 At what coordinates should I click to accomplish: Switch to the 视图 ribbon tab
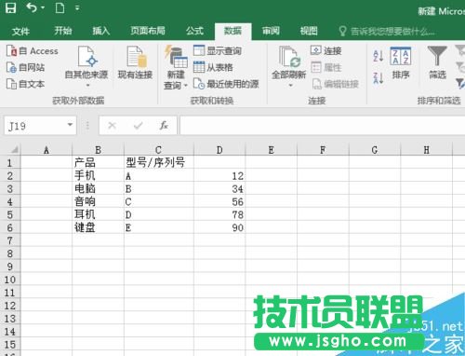point(309,31)
